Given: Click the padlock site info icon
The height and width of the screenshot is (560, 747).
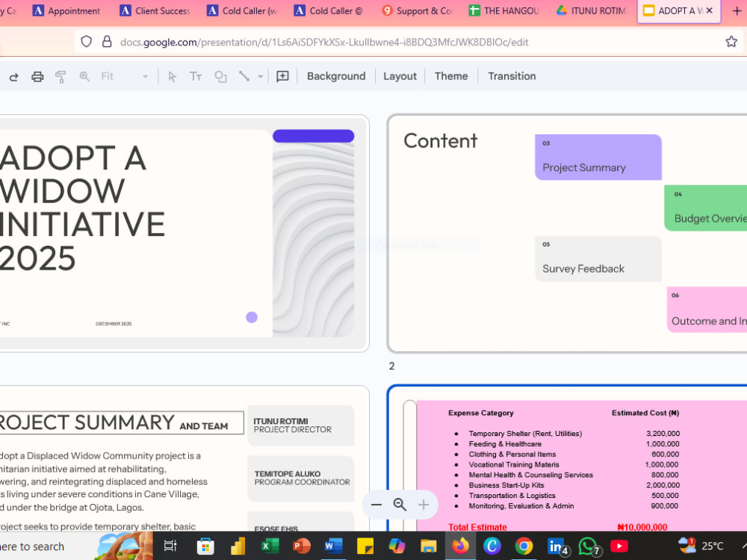Looking at the screenshot, I should pyautogui.click(x=107, y=42).
